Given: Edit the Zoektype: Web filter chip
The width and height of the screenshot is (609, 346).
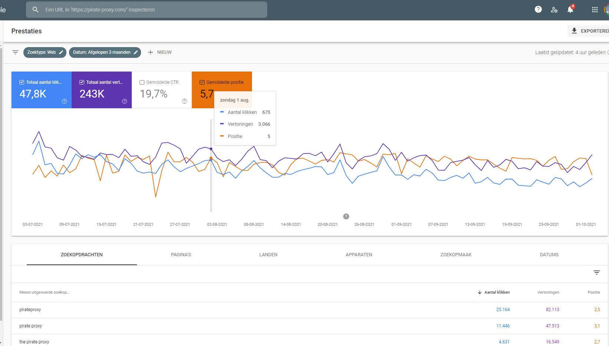Looking at the screenshot, I should (x=45, y=52).
